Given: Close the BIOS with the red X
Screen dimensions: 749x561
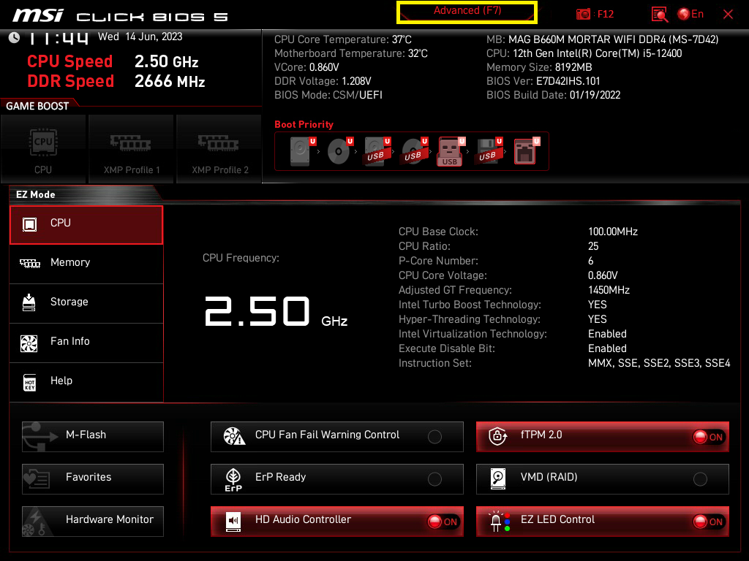Looking at the screenshot, I should [728, 15].
